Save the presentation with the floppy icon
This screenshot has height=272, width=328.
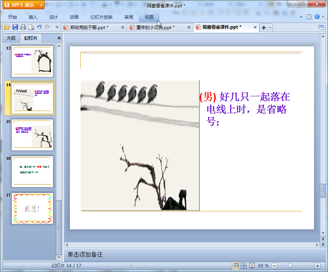pos(15,27)
